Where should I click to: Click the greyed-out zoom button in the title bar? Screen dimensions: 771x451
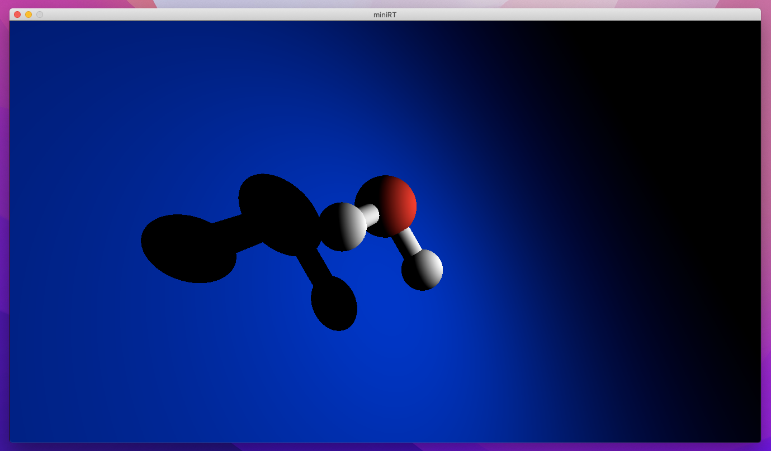tap(40, 15)
